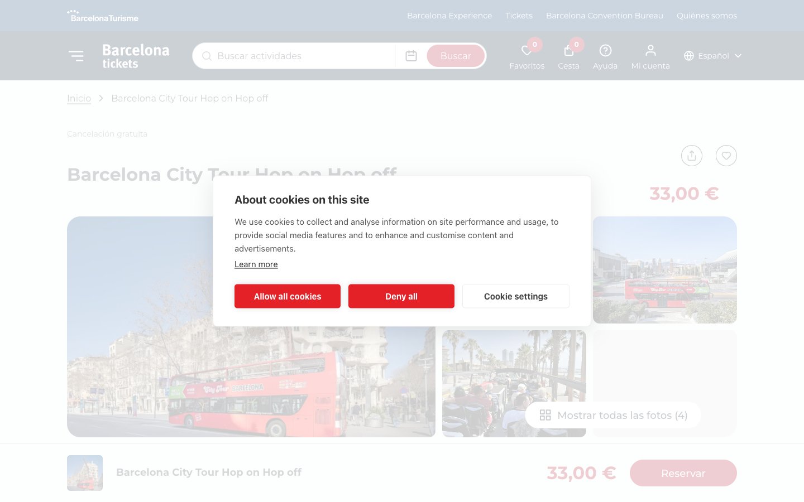Click the Barcelona Turisme logo
The width and height of the screenshot is (804, 502).
(x=103, y=16)
